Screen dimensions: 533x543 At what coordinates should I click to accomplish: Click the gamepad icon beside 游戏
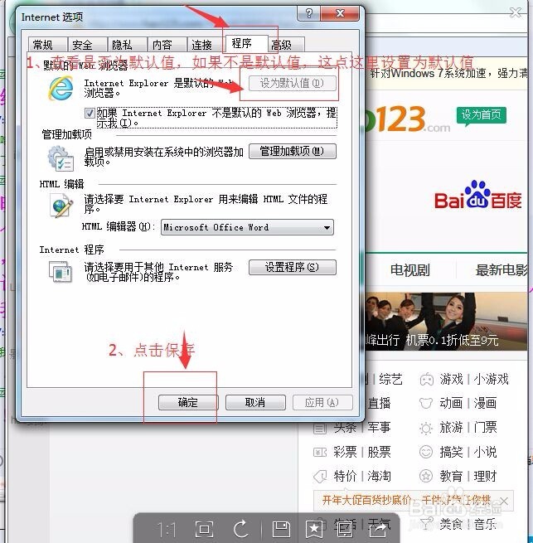427,380
